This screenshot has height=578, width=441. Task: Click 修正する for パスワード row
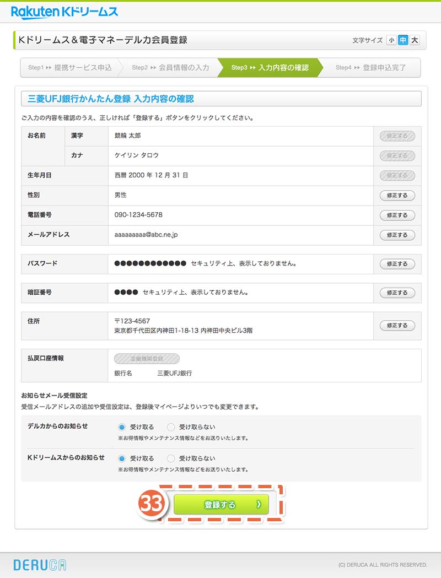(397, 264)
